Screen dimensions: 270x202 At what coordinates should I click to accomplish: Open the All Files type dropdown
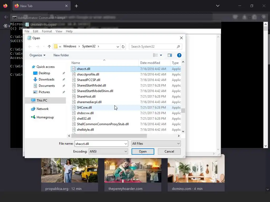(x=156, y=144)
